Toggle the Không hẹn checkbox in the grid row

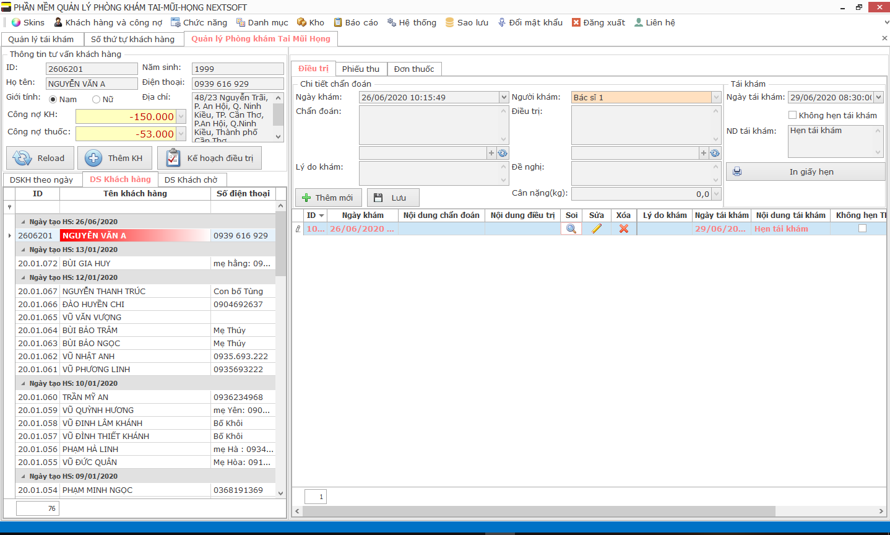point(862,228)
